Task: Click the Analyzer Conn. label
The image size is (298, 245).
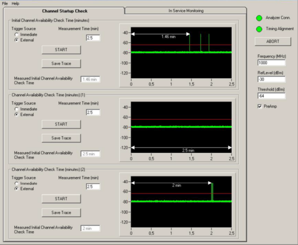Action: point(278,18)
